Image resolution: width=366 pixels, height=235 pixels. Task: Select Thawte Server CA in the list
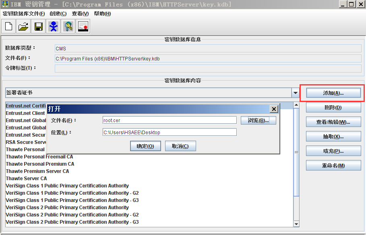pos(26,178)
